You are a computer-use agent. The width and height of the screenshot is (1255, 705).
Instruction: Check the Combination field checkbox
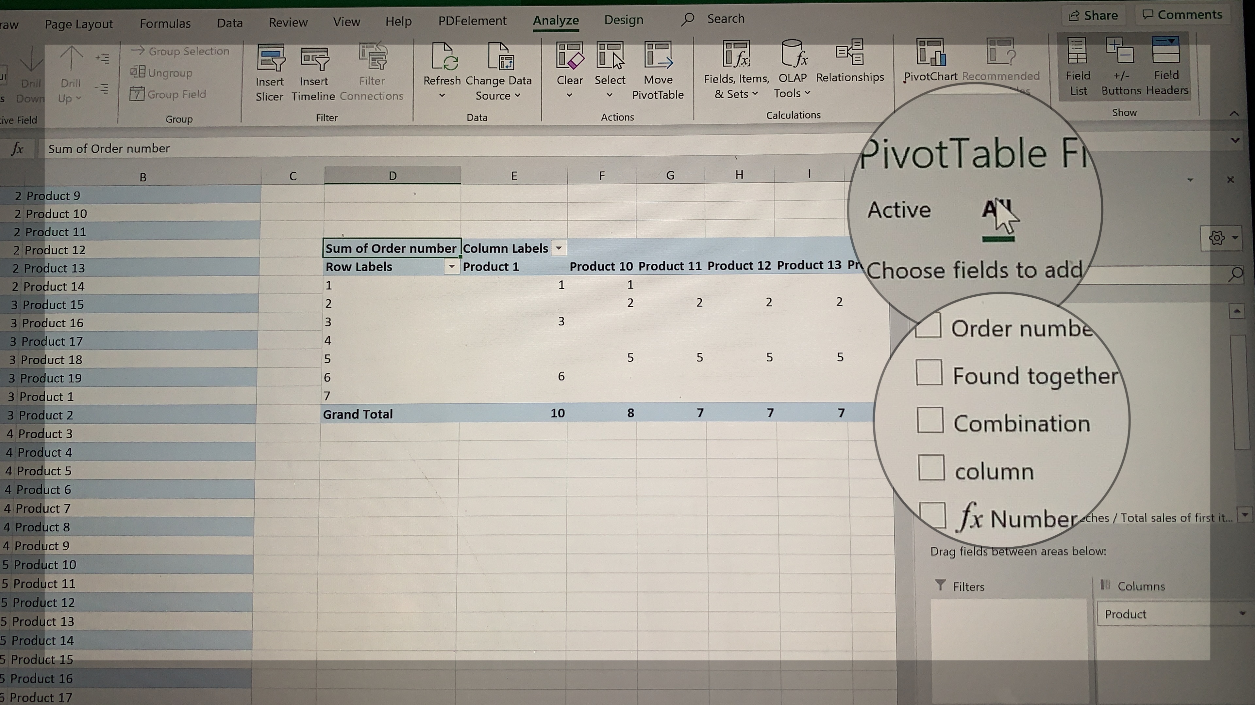pyautogui.click(x=930, y=420)
